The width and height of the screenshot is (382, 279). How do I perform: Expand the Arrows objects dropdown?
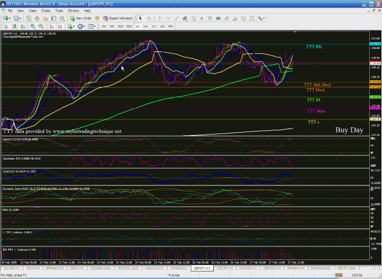[x=264, y=18]
